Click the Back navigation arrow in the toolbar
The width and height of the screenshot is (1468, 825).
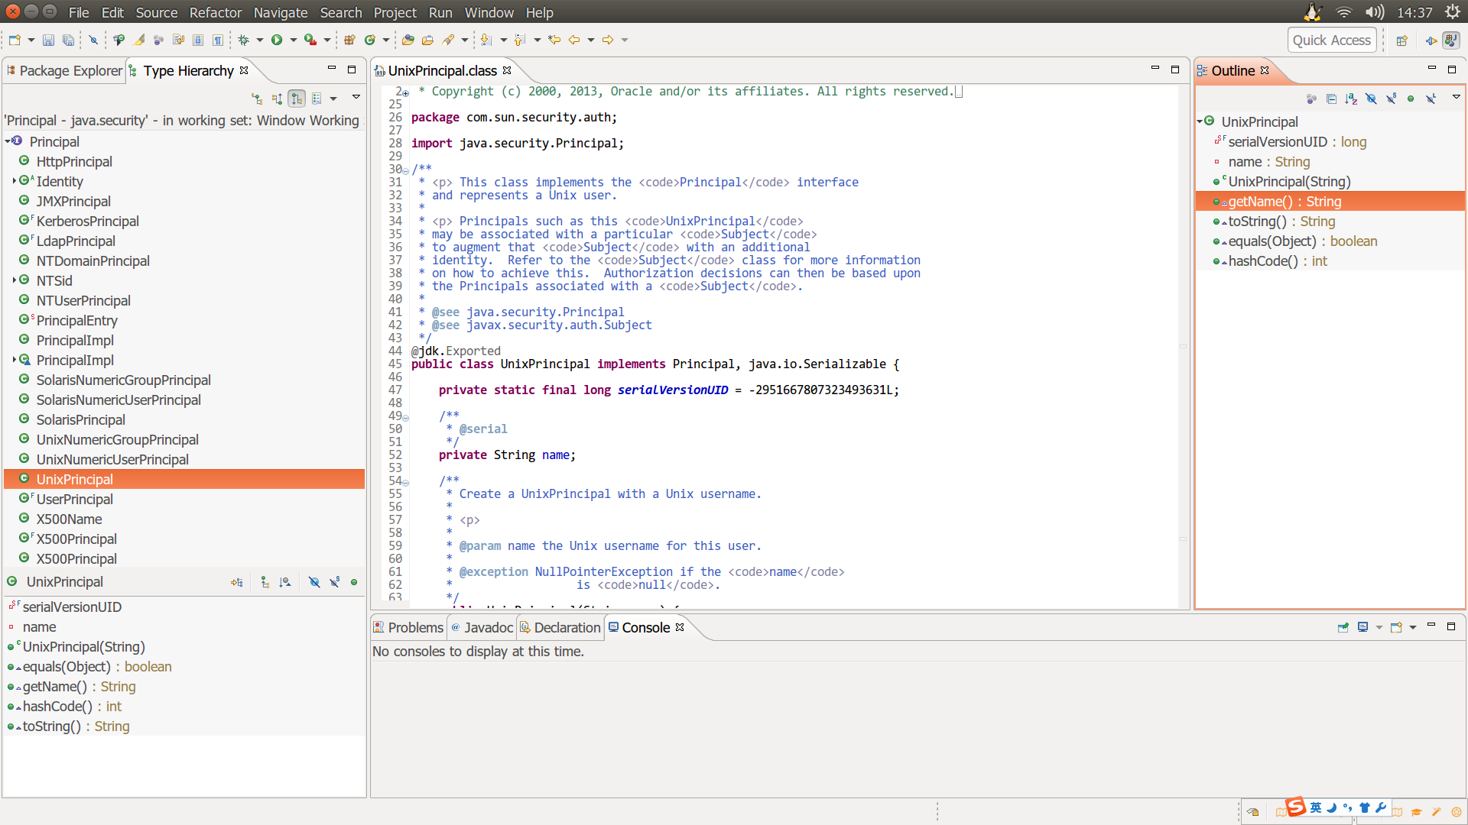574,40
